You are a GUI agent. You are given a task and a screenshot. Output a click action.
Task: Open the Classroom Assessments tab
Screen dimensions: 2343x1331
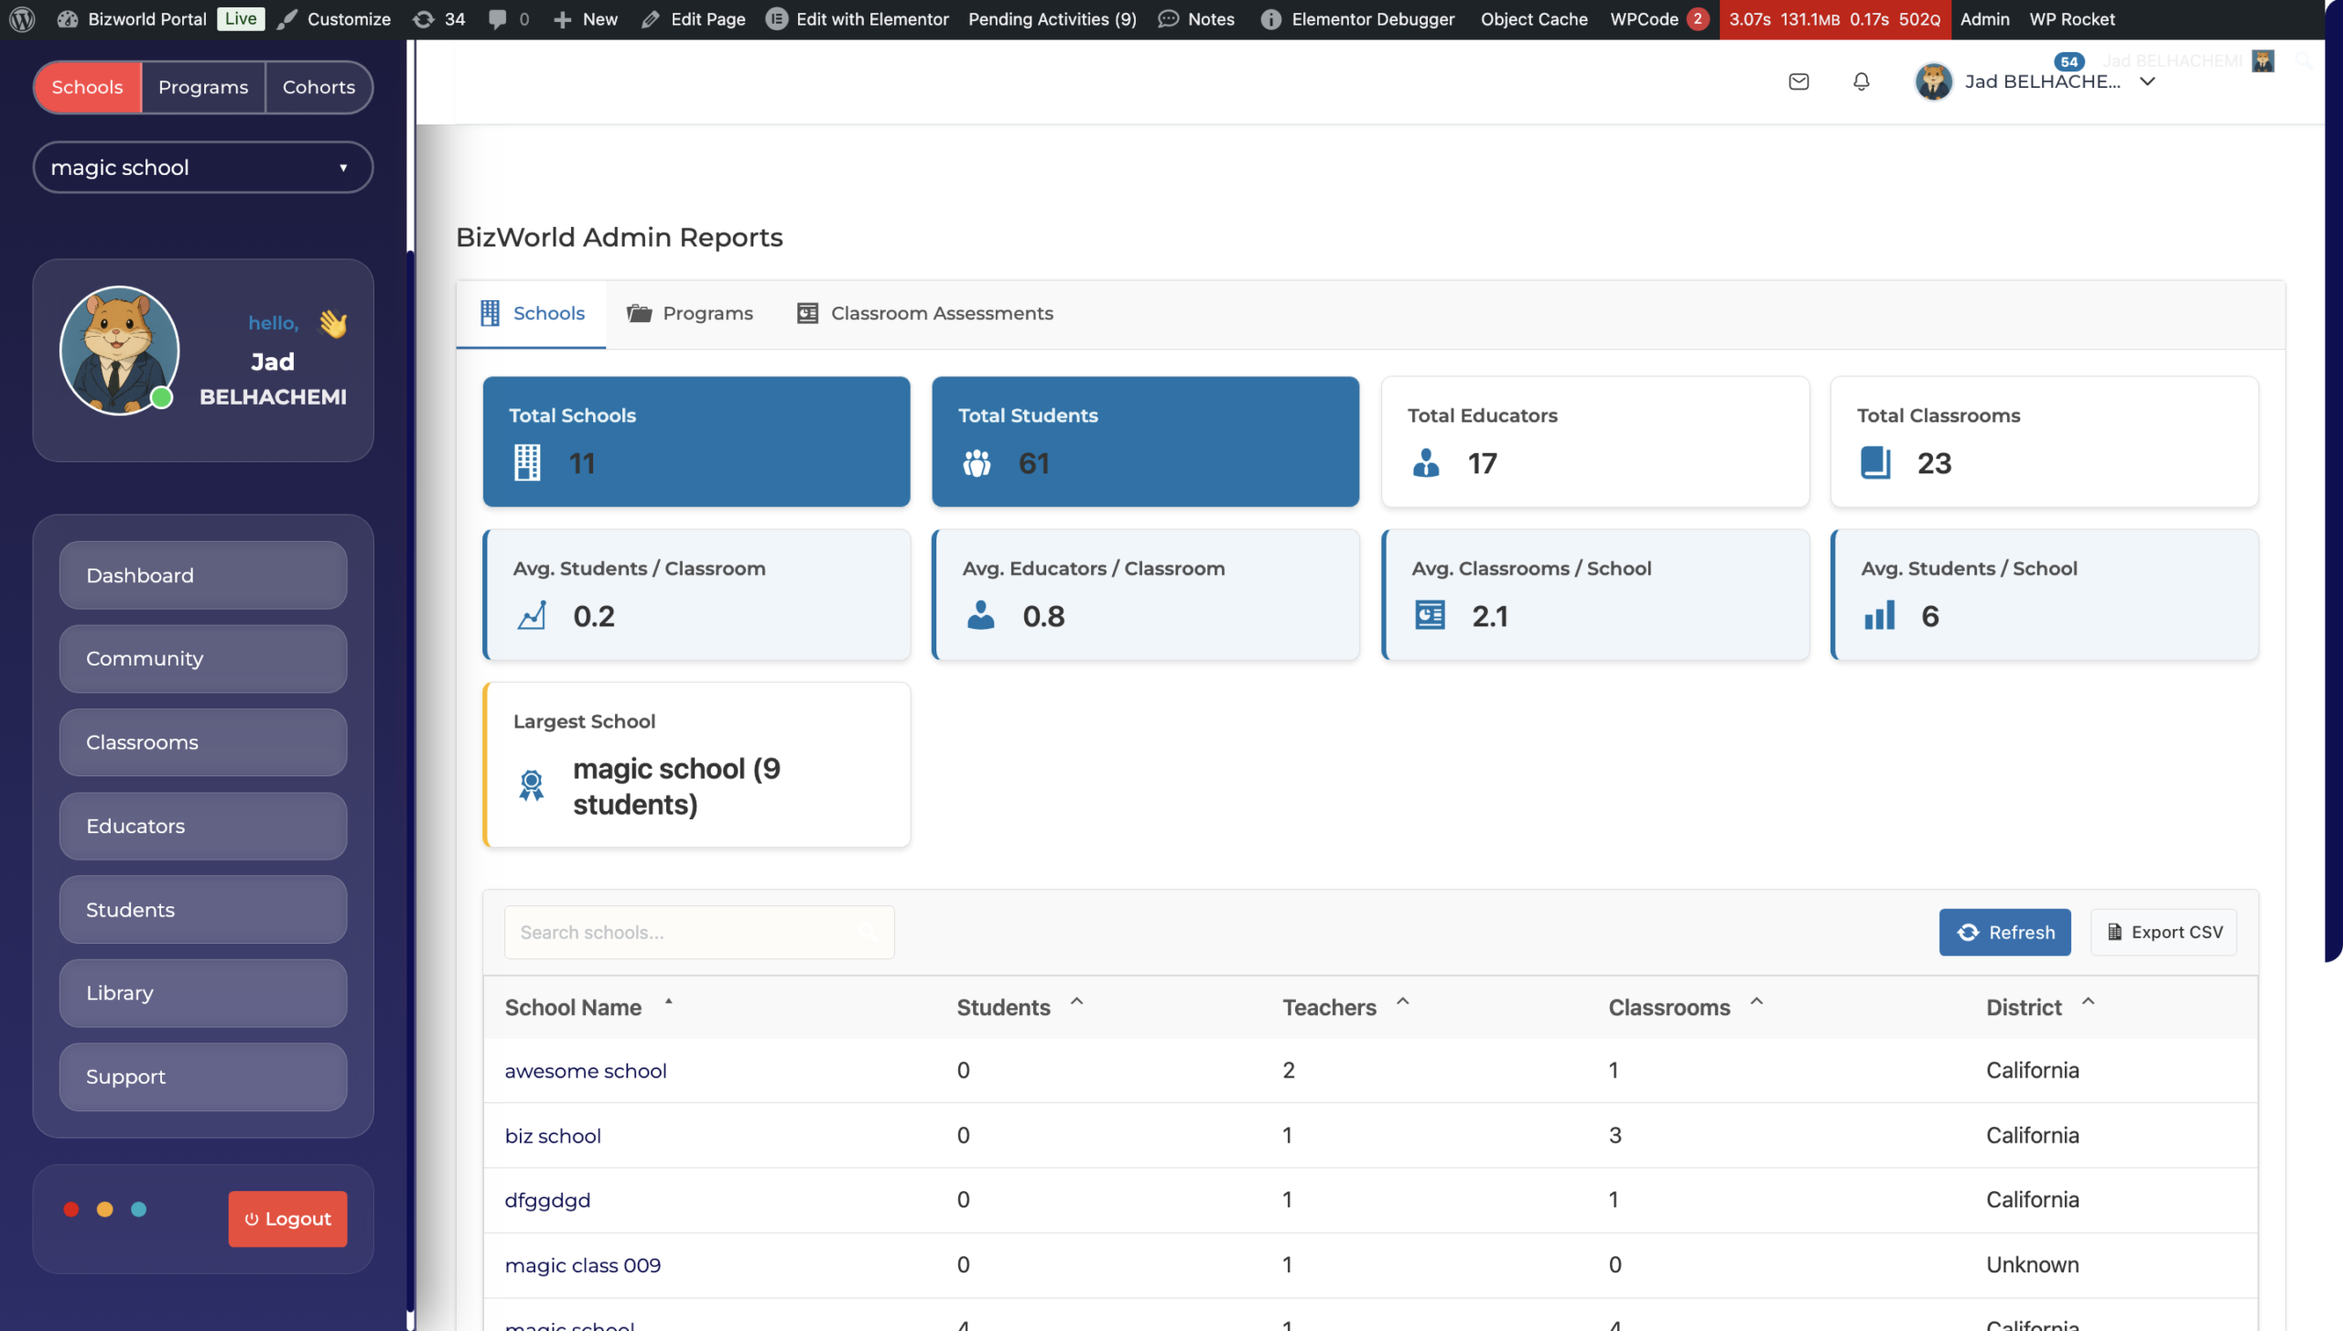924,313
